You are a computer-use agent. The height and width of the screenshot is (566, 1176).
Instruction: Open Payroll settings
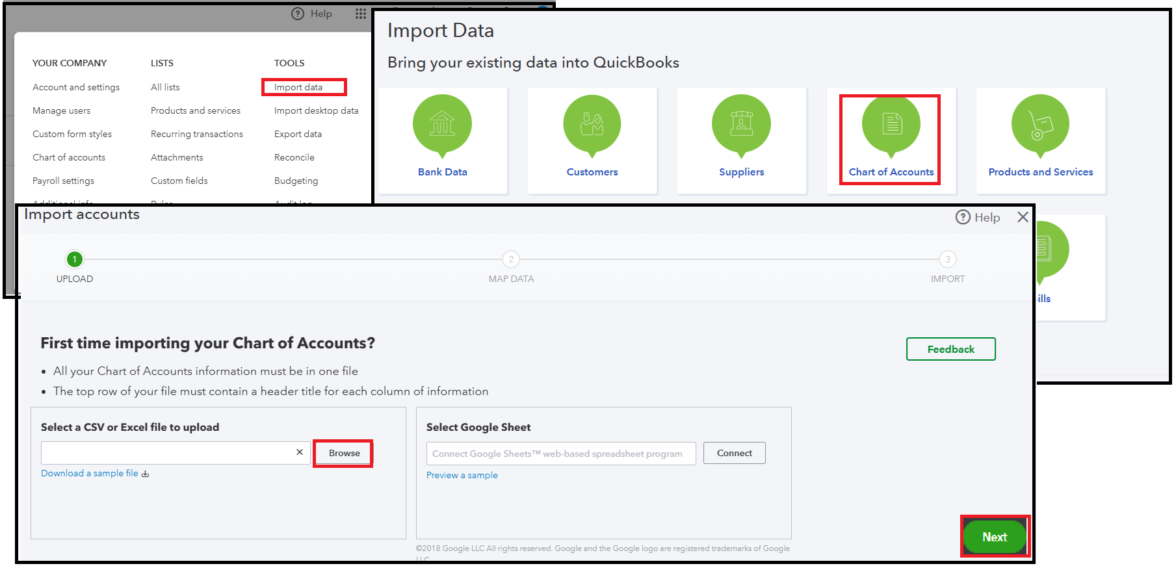coord(64,181)
